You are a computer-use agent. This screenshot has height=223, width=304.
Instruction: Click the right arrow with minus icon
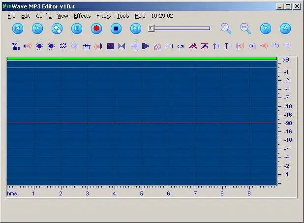coord(287,46)
